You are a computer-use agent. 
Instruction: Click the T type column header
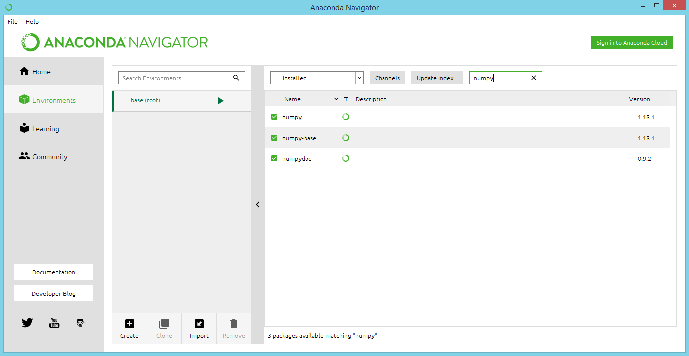346,99
